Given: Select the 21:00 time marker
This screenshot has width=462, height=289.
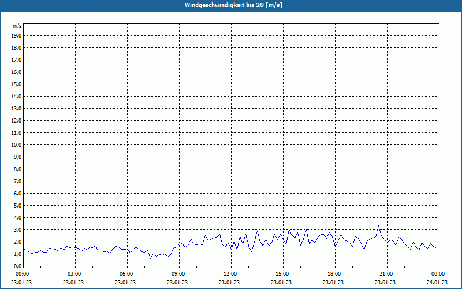Looking at the screenshot, I should (386, 273).
